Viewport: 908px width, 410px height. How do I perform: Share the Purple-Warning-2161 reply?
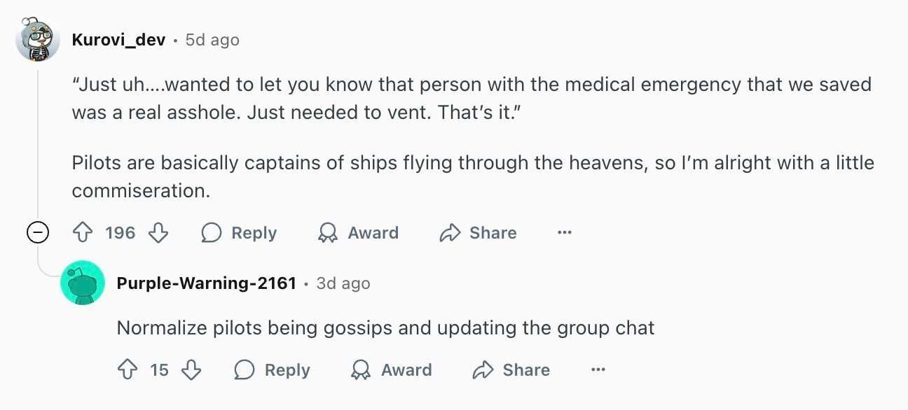(511, 370)
